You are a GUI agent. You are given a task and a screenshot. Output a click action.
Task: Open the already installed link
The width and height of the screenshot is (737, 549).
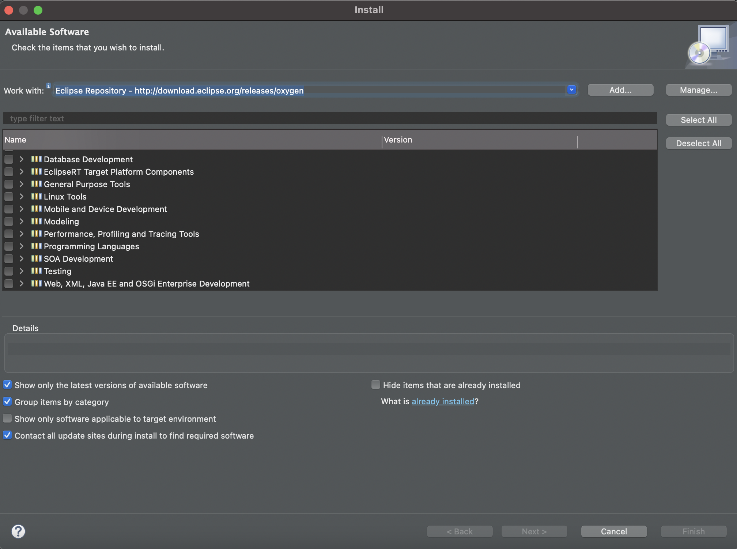[442, 401]
